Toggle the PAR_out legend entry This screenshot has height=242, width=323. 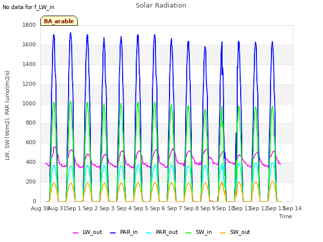click(x=161, y=232)
